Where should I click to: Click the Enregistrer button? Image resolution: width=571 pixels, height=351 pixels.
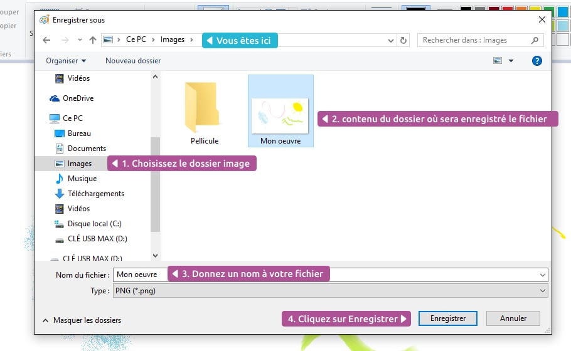[448, 318]
